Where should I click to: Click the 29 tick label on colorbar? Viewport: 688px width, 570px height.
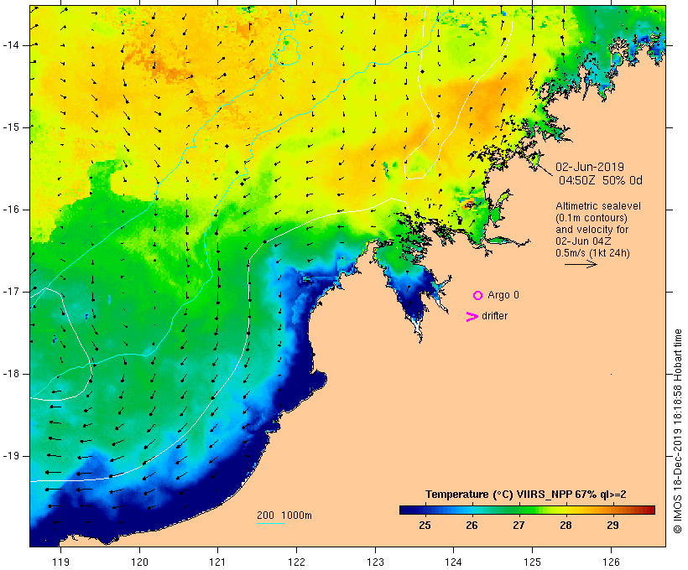(612, 525)
